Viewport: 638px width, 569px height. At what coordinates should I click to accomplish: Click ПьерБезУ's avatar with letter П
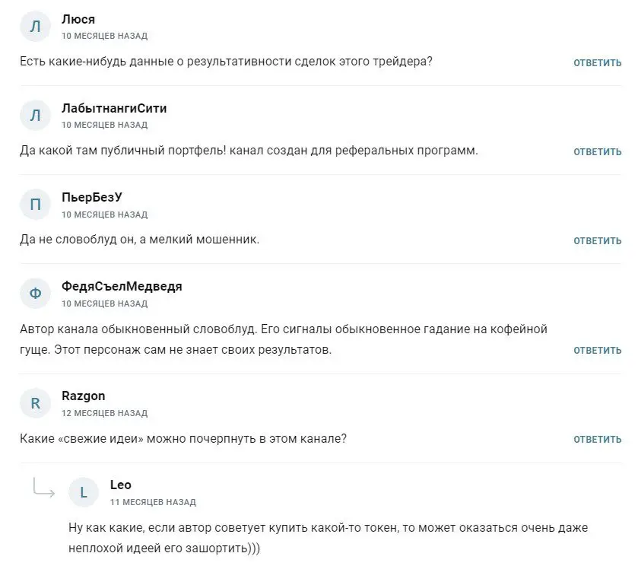tap(36, 205)
